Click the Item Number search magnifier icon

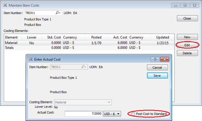click(58, 13)
